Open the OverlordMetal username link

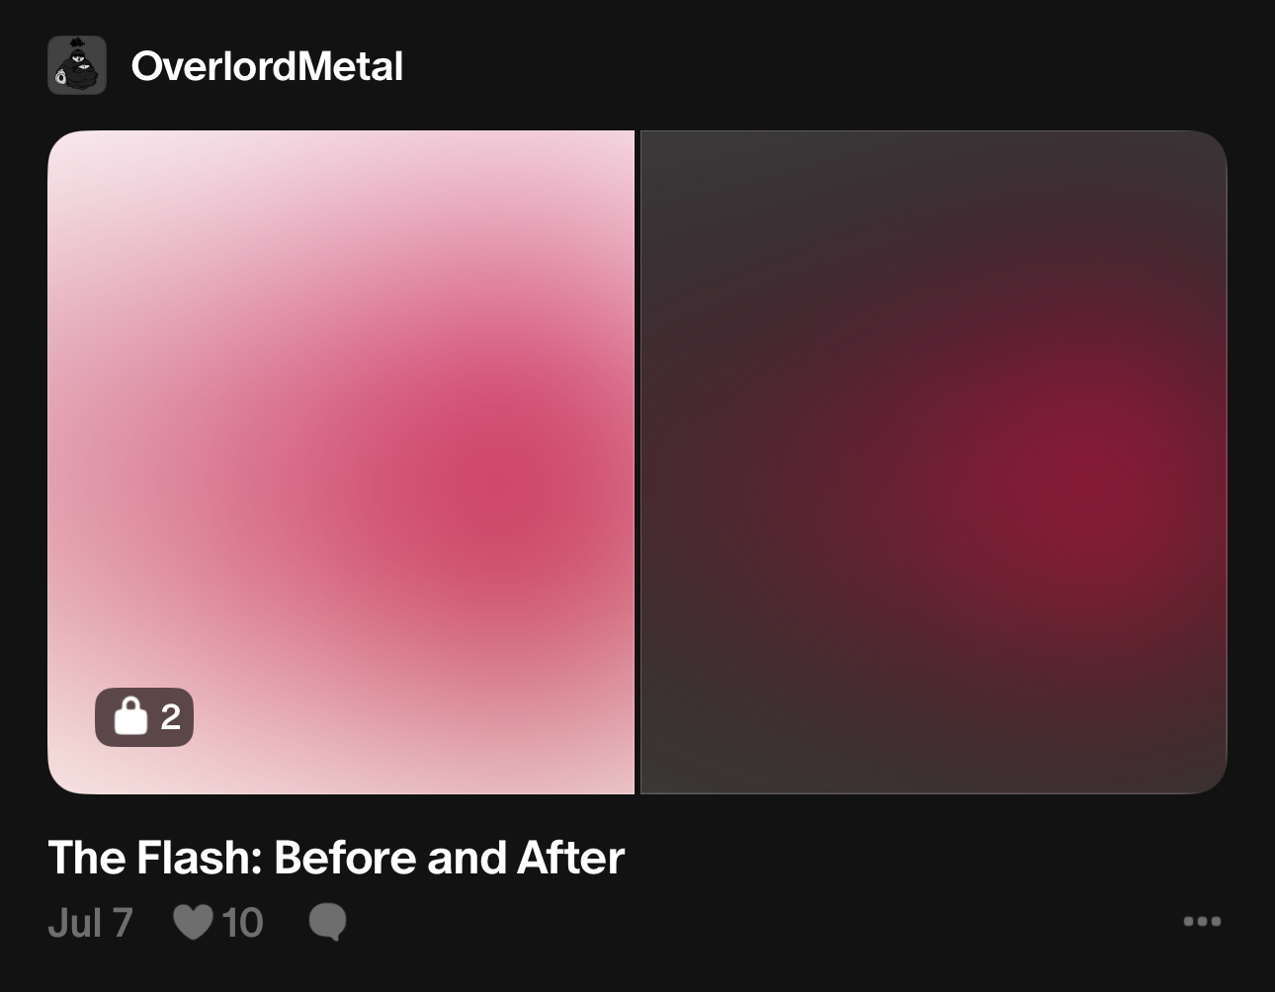(267, 66)
